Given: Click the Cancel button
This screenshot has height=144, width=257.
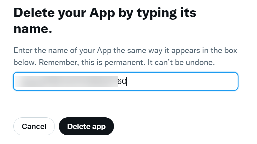Looking at the screenshot, I should pos(34,126).
